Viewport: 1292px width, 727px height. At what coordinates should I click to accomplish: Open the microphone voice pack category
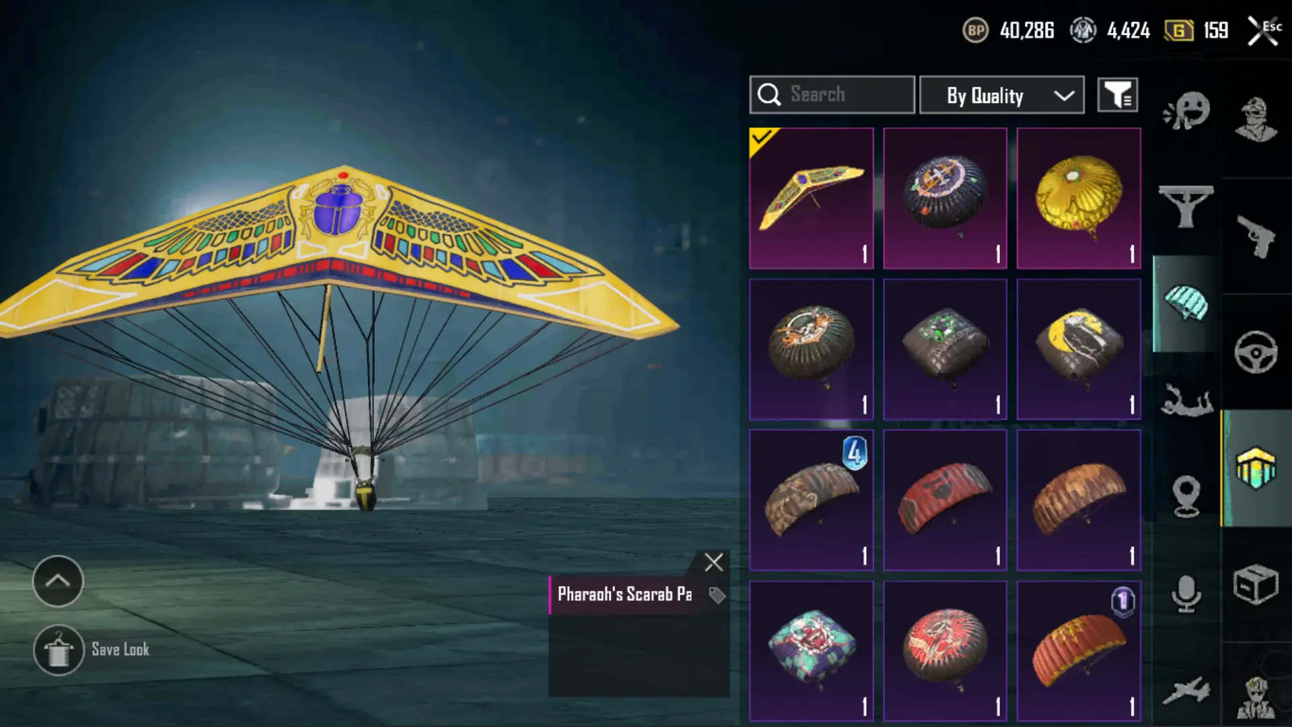point(1186,594)
